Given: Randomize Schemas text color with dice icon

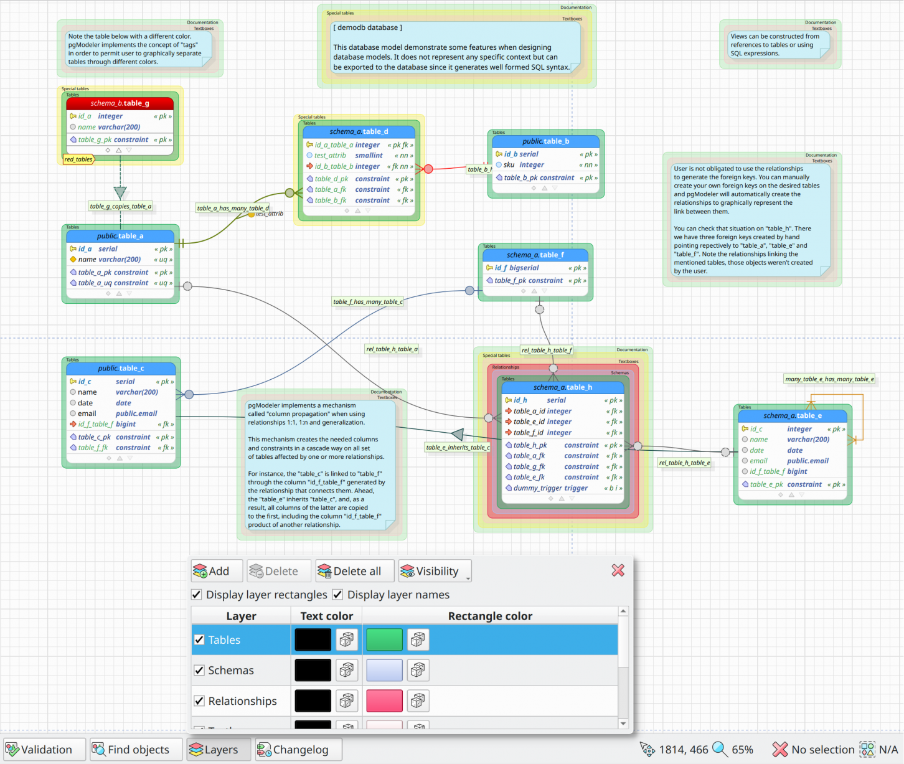Looking at the screenshot, I should tap(346, 670).
